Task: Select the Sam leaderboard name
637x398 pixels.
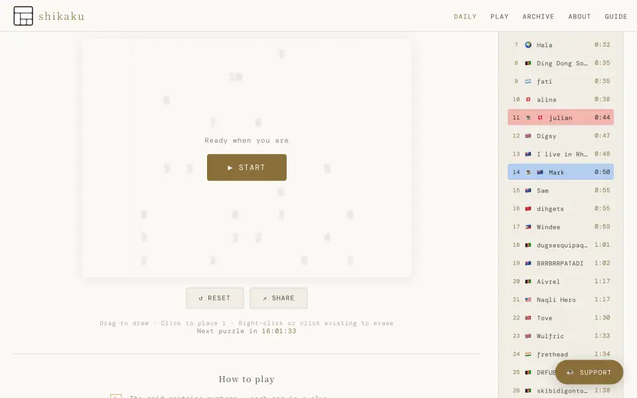Action: (x=543, y=190)
